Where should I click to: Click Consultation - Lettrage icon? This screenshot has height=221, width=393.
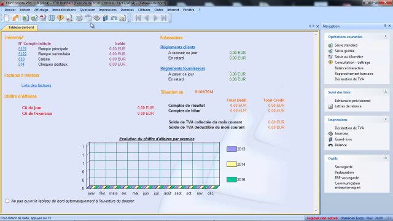(330, 63)
